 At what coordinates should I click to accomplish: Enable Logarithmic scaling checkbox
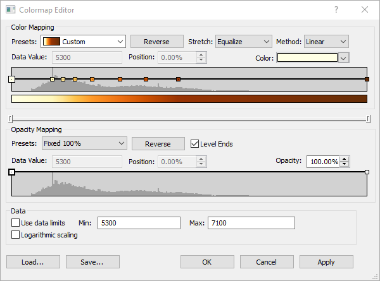(x=16, y=235)
